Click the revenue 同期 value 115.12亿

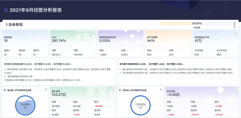(x=77, y=106)
